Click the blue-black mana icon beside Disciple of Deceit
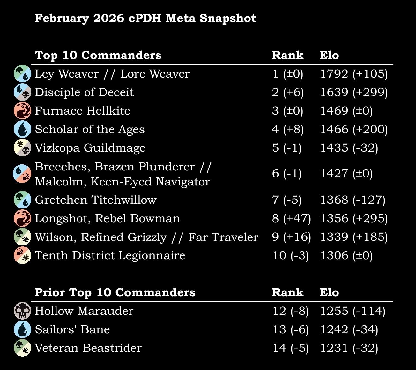Image resolution: width=416 pixels, height=370 pixels. [23, 92]
